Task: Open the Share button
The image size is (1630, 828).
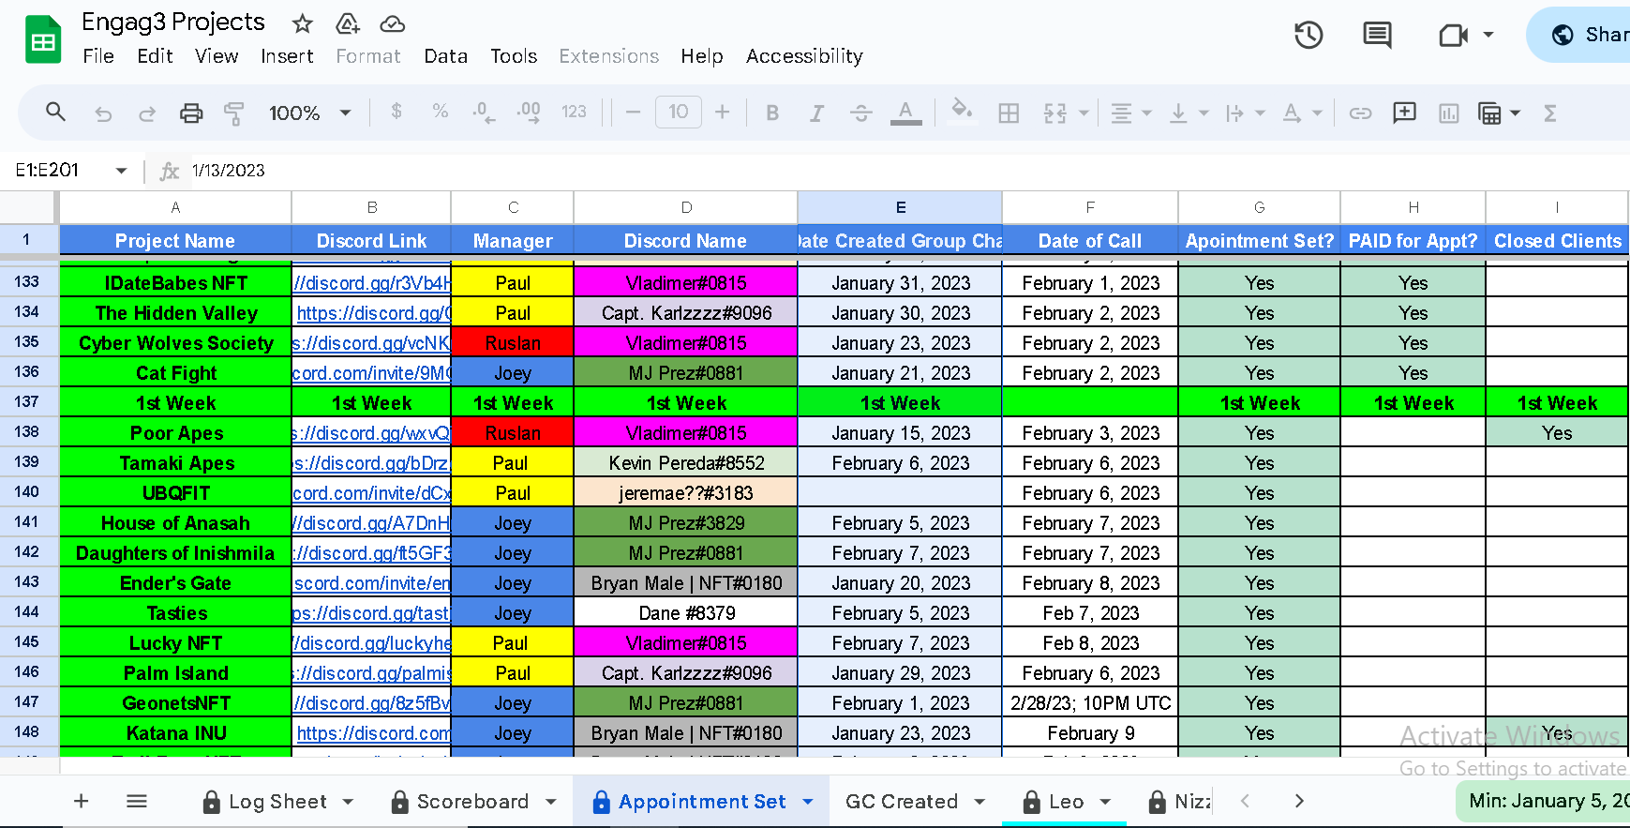Action: [x=1579, y=35]
